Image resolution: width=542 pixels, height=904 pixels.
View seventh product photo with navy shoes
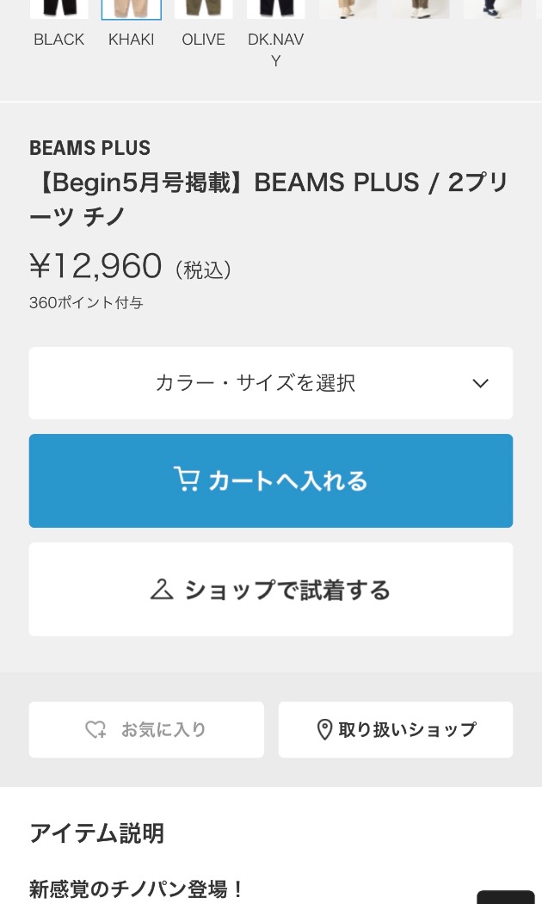pyautogui.click(x=493, y=9)
